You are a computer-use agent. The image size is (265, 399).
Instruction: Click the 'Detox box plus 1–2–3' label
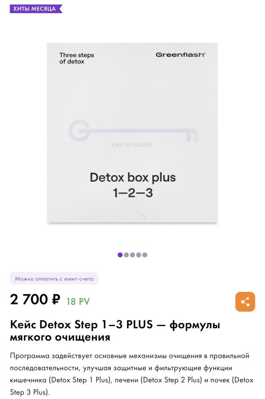click(132, 185)
